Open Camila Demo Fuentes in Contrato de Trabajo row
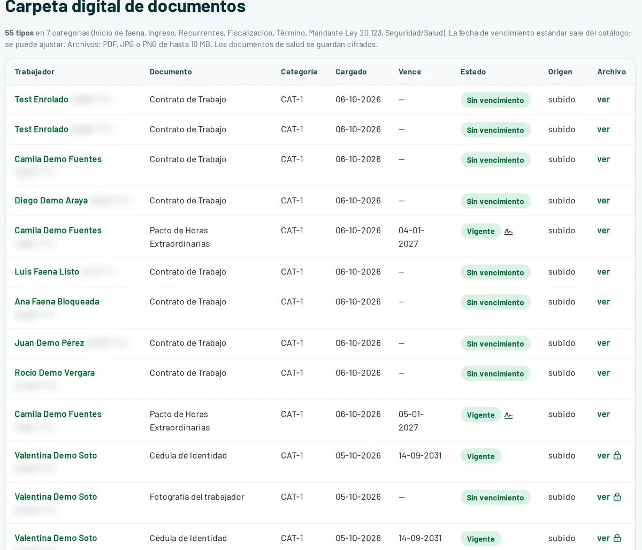This screenshot has height=550, width=642. 58,159
